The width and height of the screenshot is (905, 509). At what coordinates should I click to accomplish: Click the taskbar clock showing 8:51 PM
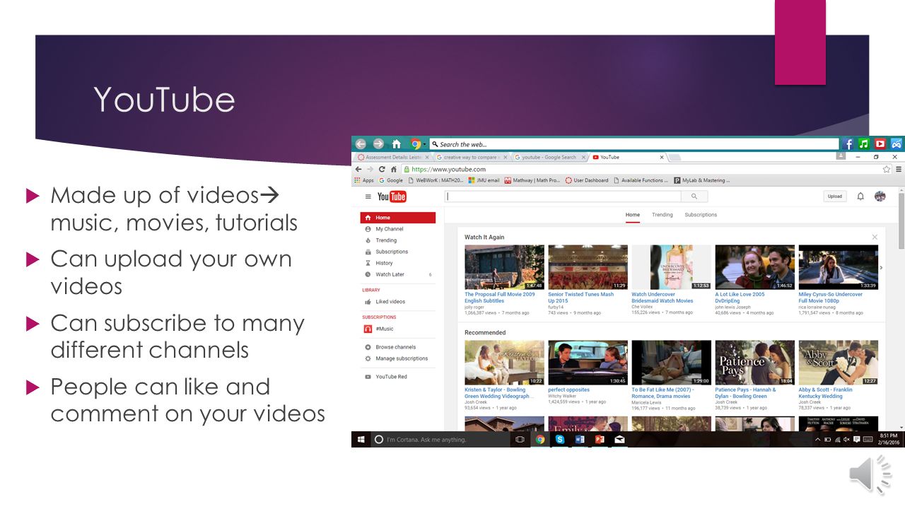tap(888, 439)
